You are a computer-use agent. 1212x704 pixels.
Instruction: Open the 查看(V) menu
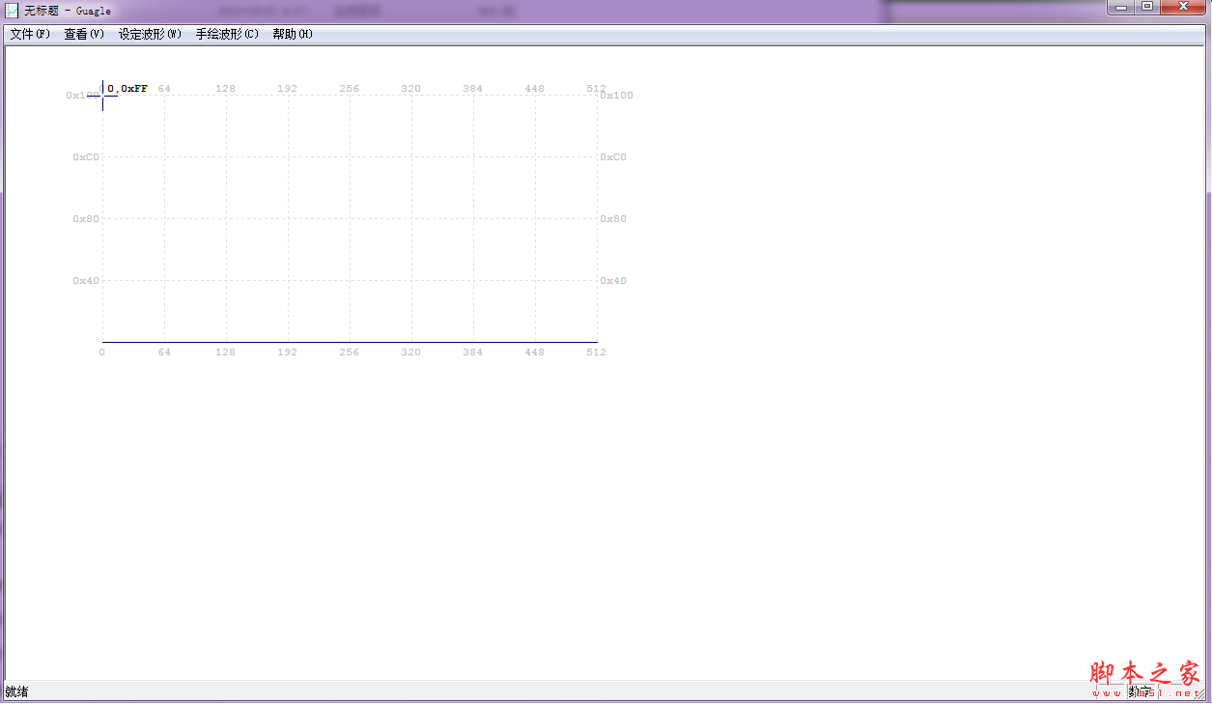[x=84, y=34]
